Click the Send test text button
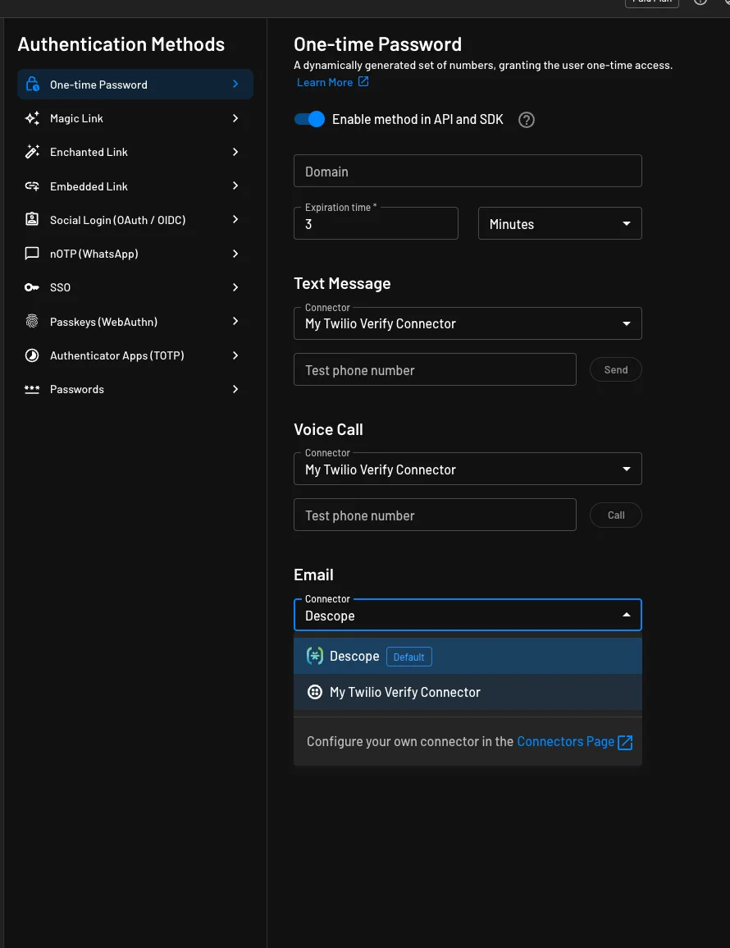Image resolution: width=730 pixels, height=948 pixels. (x=616, y=369)
